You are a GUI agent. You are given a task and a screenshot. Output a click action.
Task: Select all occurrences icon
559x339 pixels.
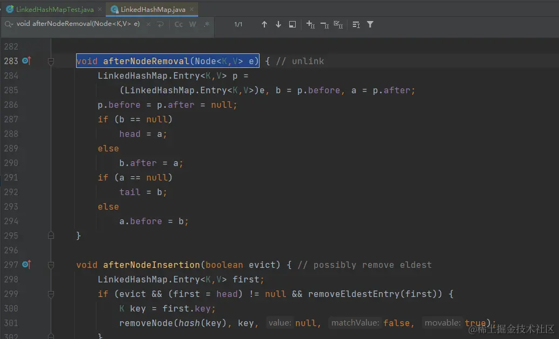[338, 24]
